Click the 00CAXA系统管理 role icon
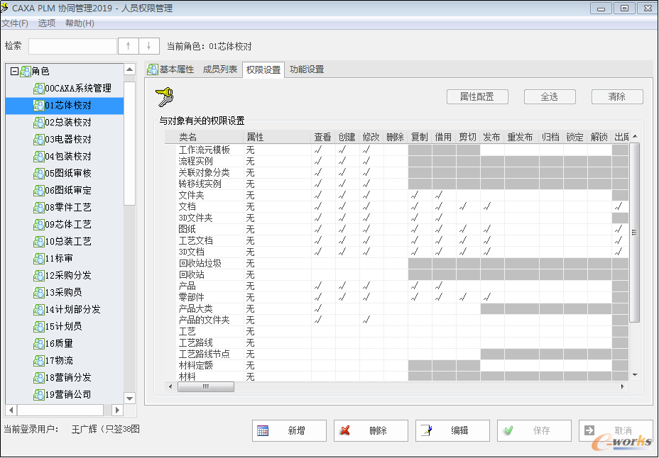 [x=38, y=89]
